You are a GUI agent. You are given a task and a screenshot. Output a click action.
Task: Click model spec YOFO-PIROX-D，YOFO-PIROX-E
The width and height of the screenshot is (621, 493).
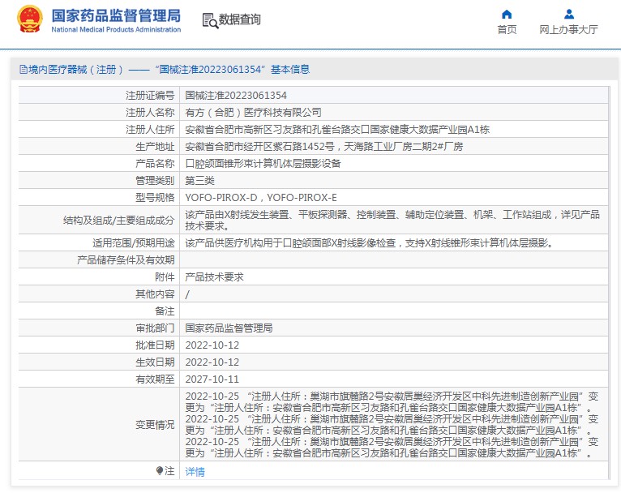[260, 197]
